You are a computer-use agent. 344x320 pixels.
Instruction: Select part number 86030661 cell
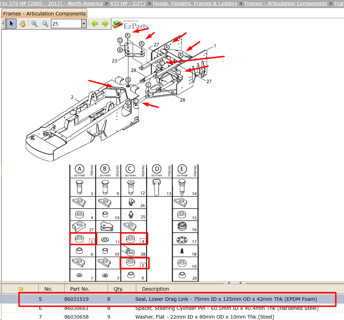[x=76, y=308]
